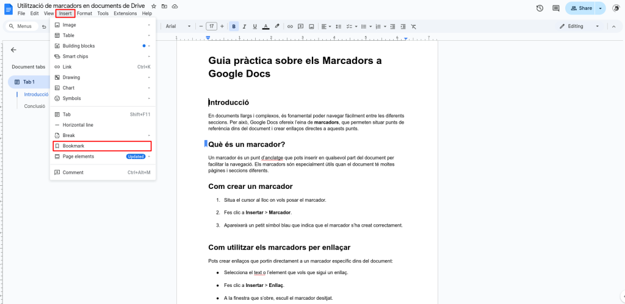Jump to Conclusió in document outline
625x304 pixels.
click(x=34, y=106)
